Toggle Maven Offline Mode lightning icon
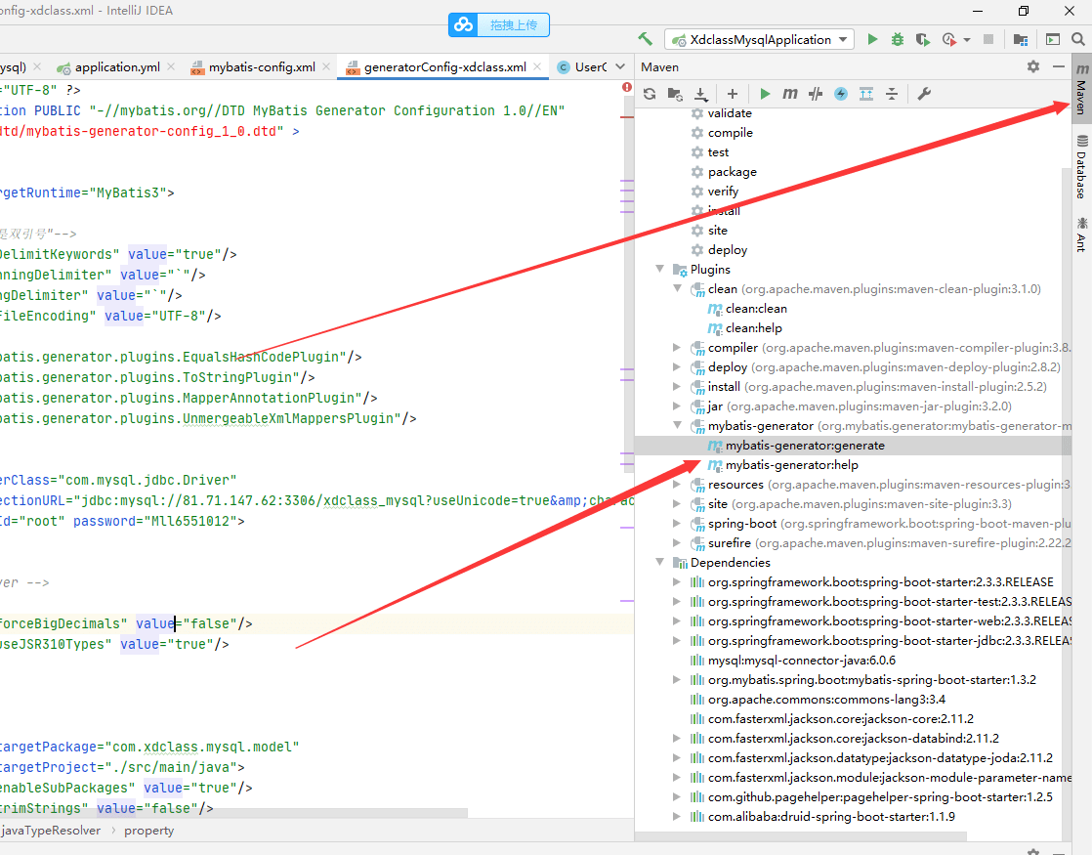The width and height of the screenshot is (1092, 855). click(x=841, y=94)
